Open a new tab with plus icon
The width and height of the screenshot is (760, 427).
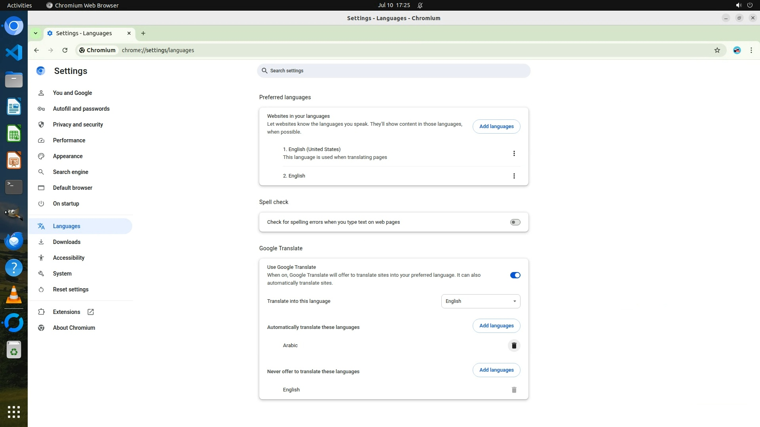point(143,33)
